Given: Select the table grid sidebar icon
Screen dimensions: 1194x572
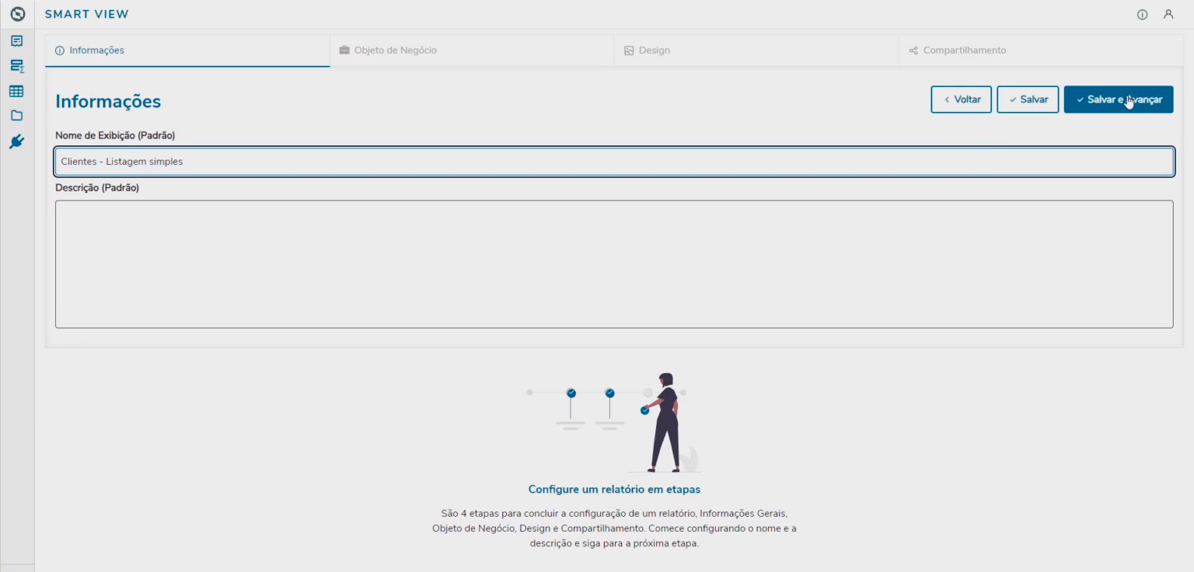Looking at the screenshot, I should (x=16, y=91).
